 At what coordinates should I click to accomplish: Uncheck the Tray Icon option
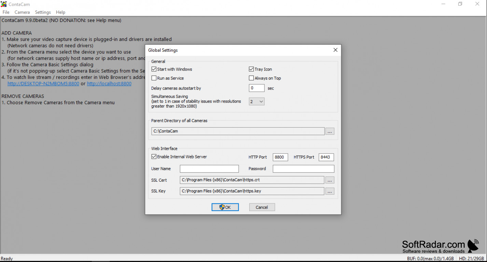251,69
